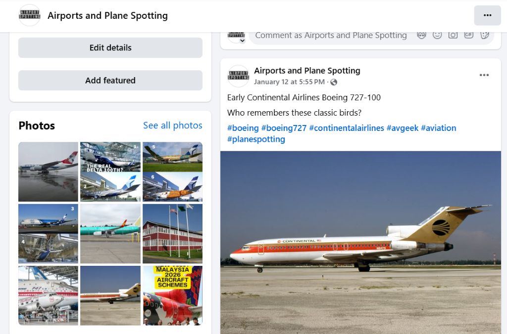The width and height of the screenshot is (507, 334).
Task: Click the #continentalairlines hashtag
Action: [347, 128]
